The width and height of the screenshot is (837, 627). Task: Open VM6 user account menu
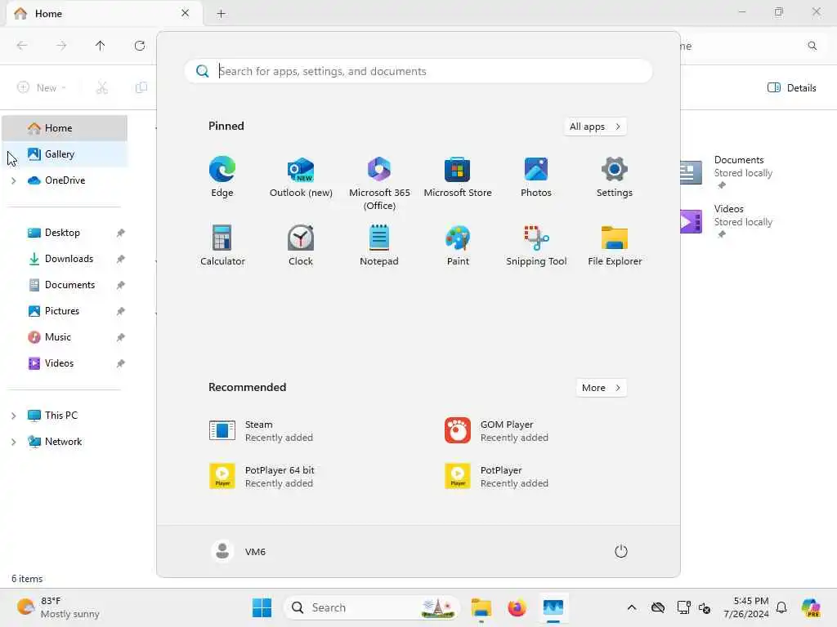(x=239, y=551)
